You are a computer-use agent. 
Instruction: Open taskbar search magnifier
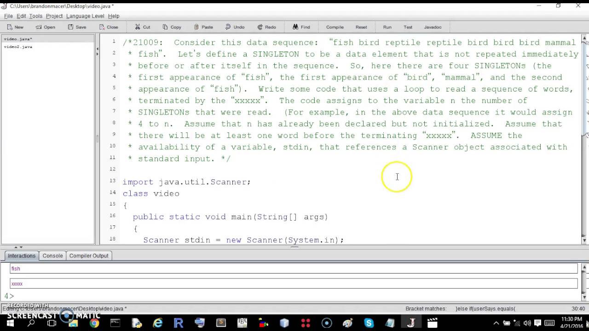tap(31, 323)
